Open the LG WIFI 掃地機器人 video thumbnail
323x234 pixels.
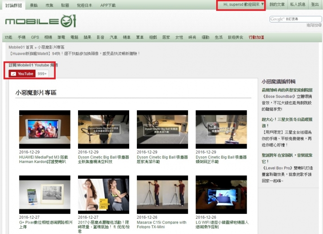click(x=221, y=194)
